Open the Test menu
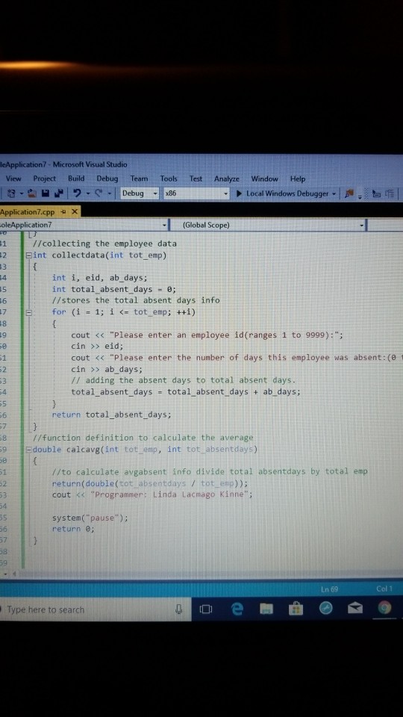The height and width of the screenshot is (717, 403). click(x=196, y=179)
